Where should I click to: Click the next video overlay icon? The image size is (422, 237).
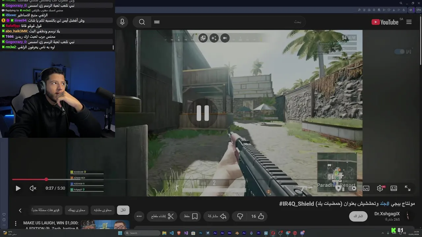tap(225, 38)
